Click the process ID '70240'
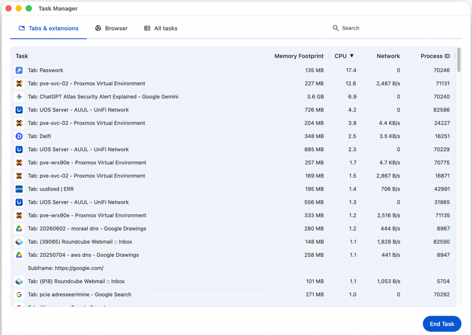Viewport: 472px width, 335px height. click(x=442, y=97)
